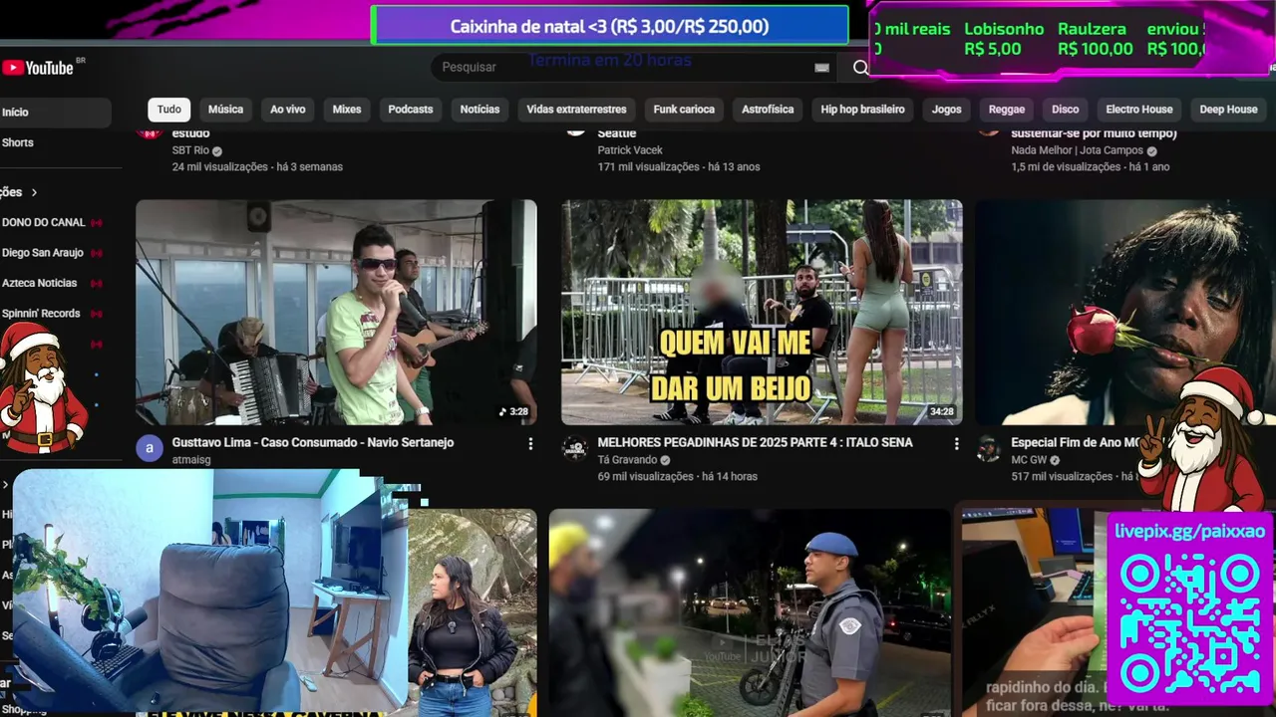Viewport: 1276px width, 717px height.
Task: Select the Vidas extraterrestres chip
Action: click(x=576, y=110)
